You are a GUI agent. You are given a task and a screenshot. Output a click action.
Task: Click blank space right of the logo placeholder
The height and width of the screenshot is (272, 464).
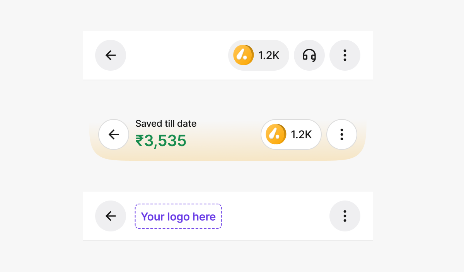click(x=275, y=216)
